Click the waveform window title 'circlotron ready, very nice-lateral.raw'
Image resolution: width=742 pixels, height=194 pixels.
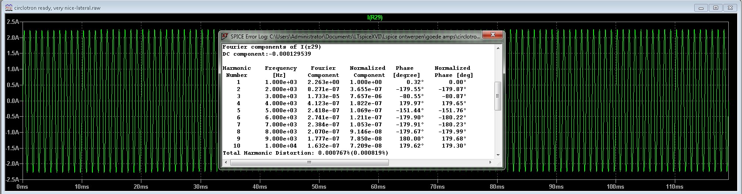pos(57,8)
